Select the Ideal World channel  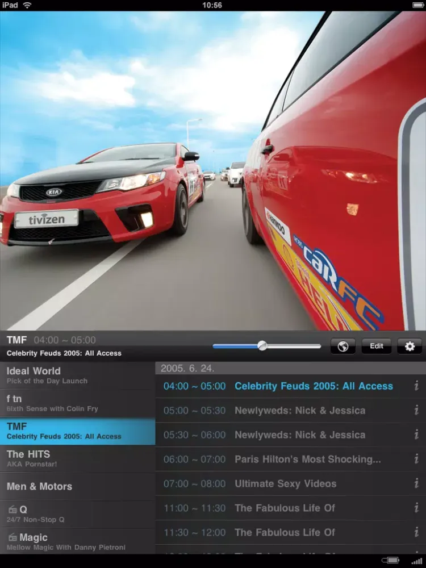77,375
